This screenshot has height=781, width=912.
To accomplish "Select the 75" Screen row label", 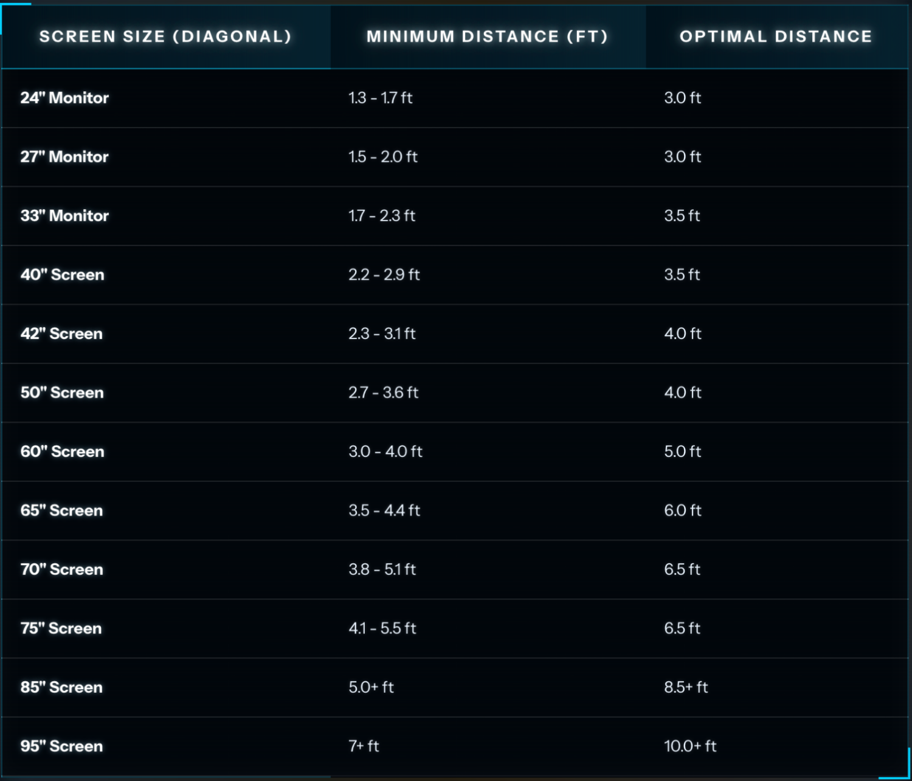I will pyautogui.click(x=61, y=628).
